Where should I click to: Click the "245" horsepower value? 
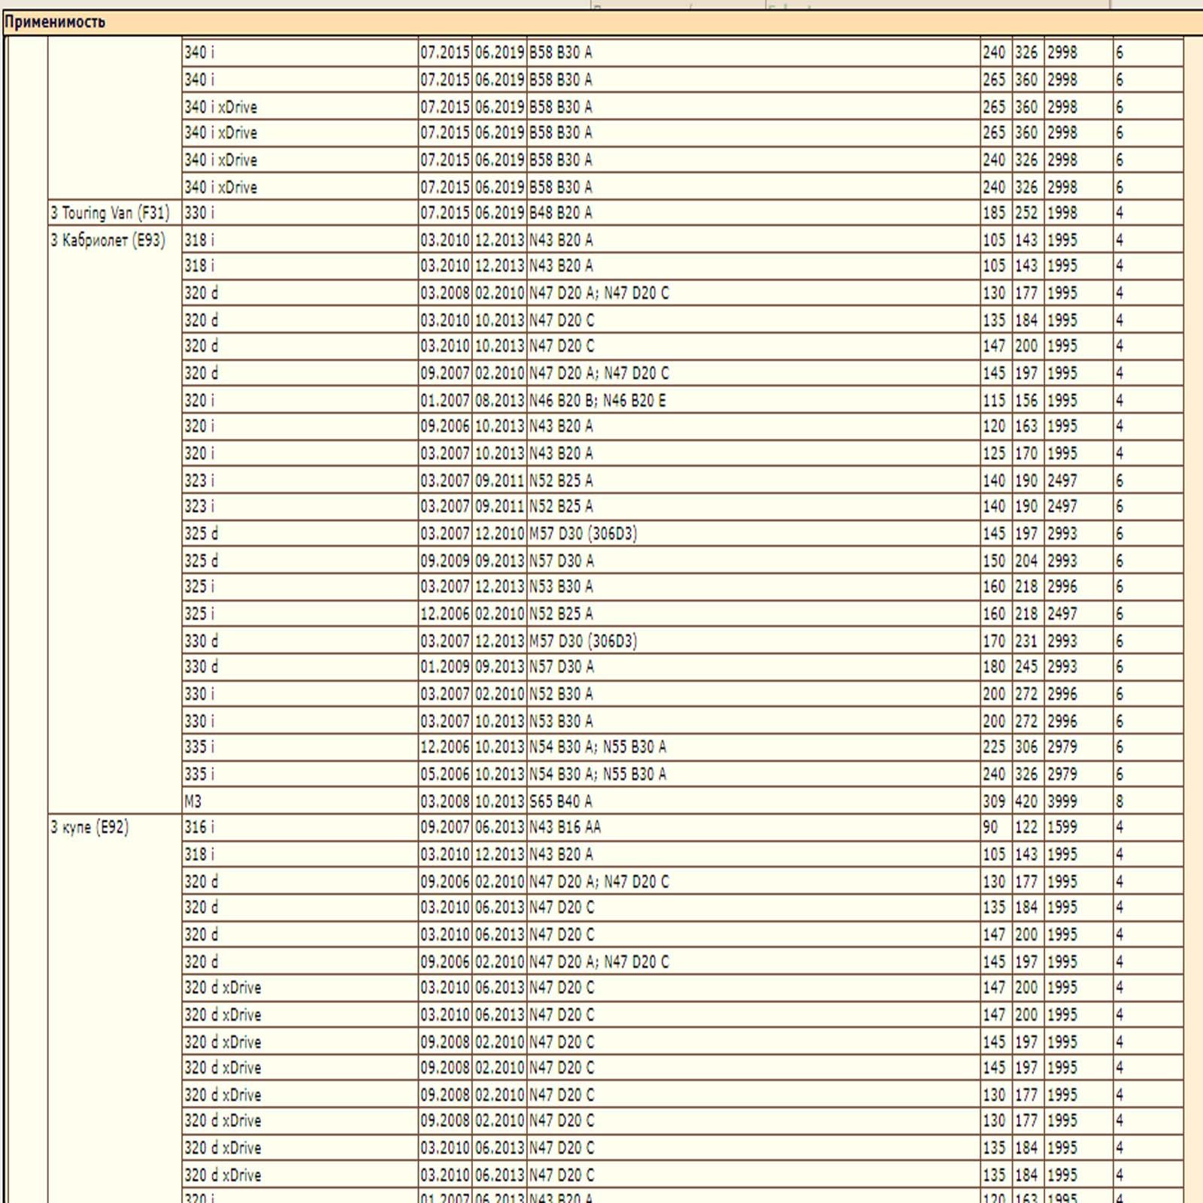[1026, 667]
